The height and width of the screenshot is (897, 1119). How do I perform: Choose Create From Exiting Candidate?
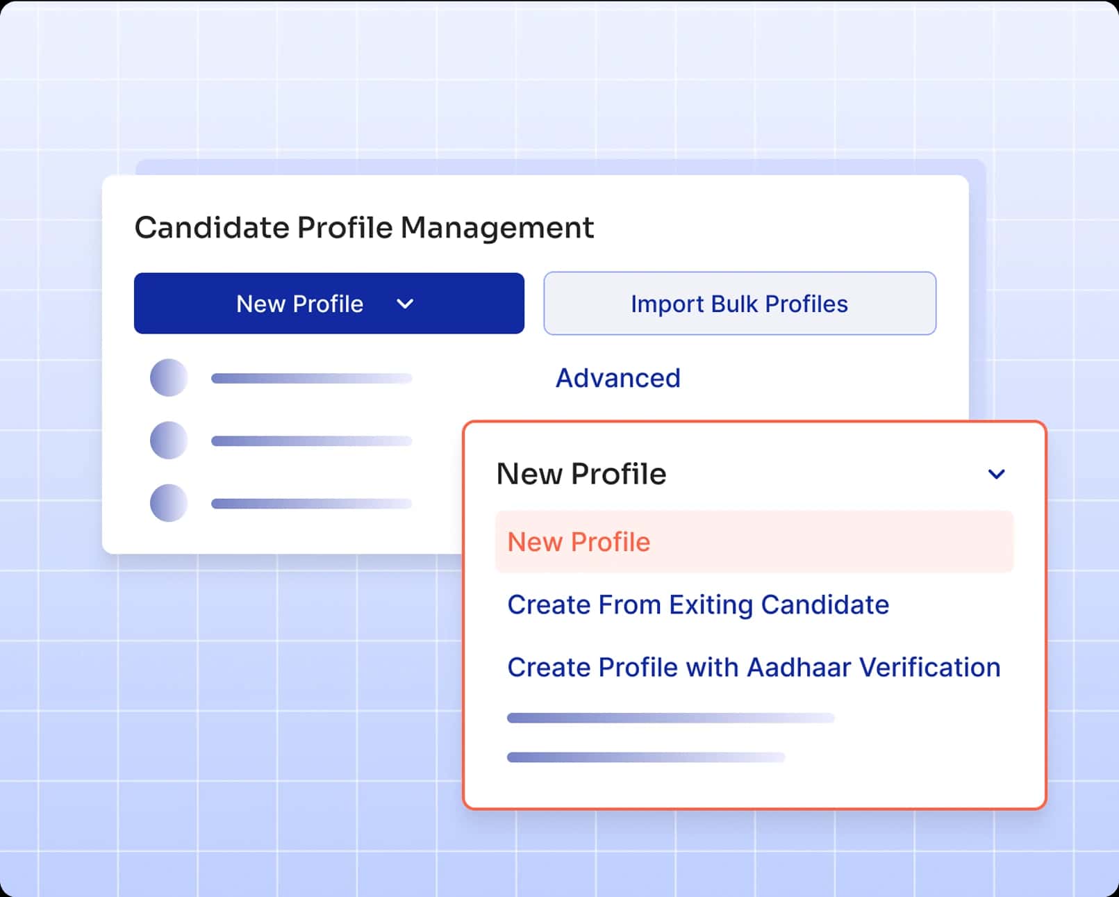697,604
